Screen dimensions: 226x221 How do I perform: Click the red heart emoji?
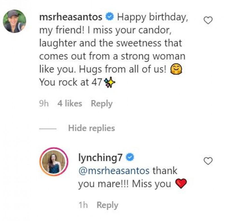(x=181, y=184)
